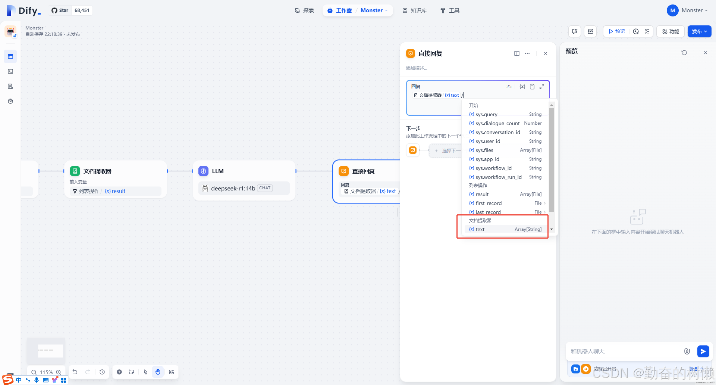Viewport: 716px width, 385px height.
Task: Open the monitoring sidebar icon
Action: coord(10,101)
